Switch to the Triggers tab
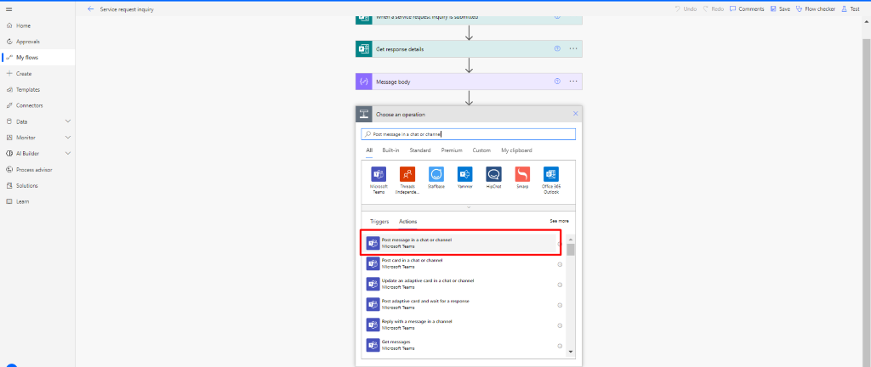The height and width of the screenshot is (367, 871). (379, 221)
